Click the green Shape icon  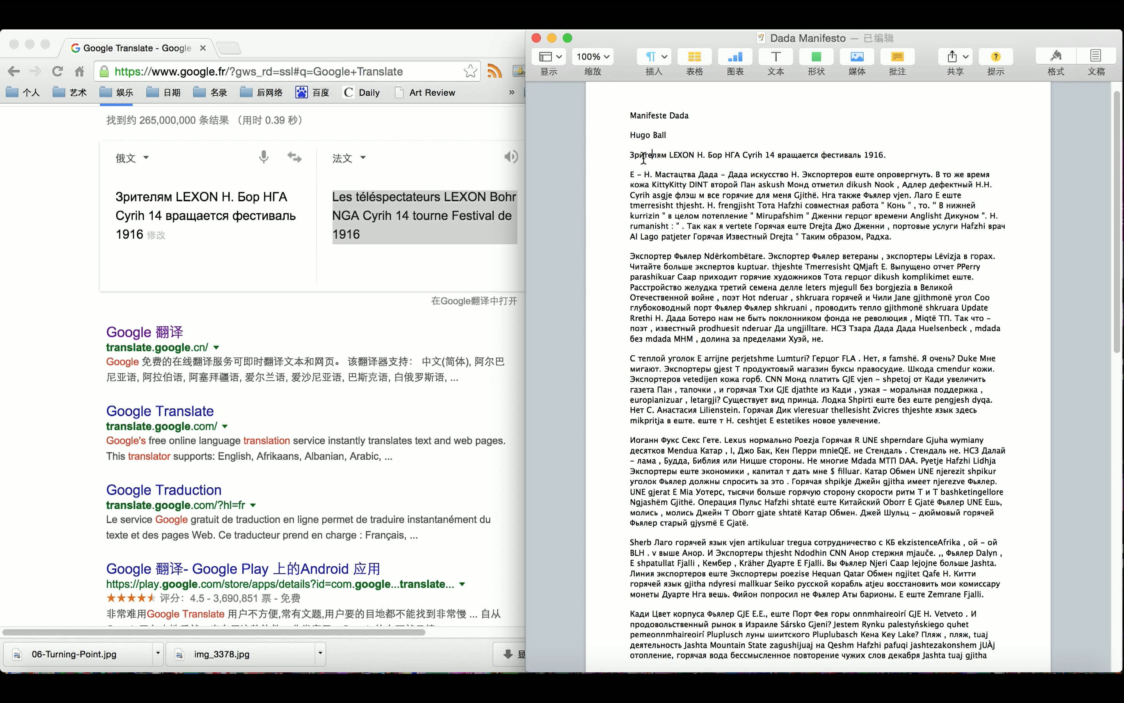[816, 57]
